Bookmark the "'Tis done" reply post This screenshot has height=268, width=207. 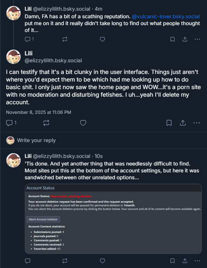[x=172, y=261]
